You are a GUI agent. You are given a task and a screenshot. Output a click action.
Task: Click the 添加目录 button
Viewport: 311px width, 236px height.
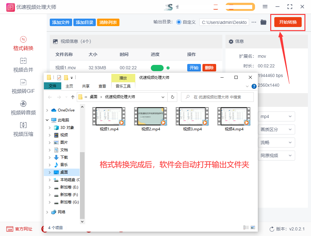(x=85, y=22)
